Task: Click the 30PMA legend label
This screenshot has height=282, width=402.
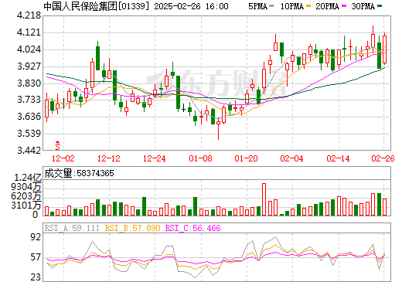Action: pyautogui.click(x=363, y=6)
